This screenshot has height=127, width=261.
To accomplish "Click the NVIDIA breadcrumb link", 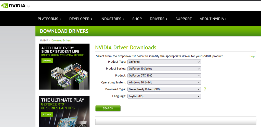I will pos(44,40).
